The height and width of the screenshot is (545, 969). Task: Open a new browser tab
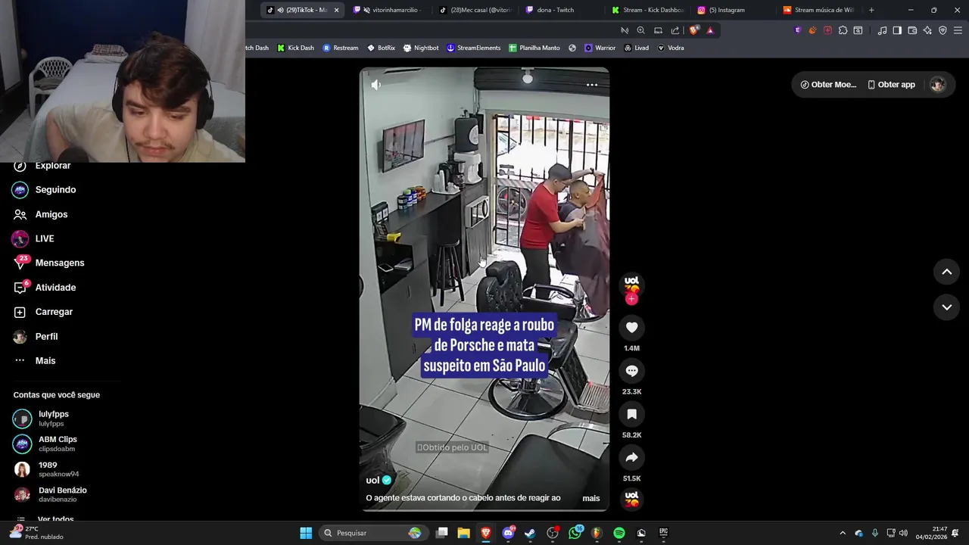tap(871, 10)
